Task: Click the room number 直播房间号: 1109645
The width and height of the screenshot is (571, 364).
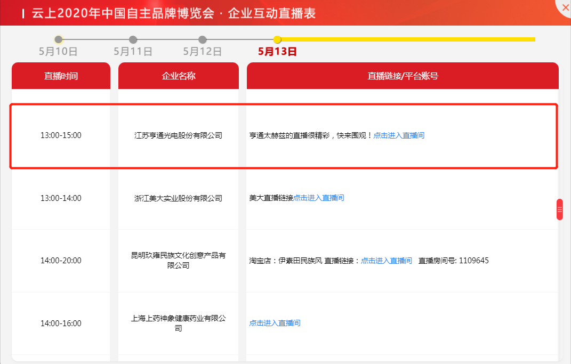Action: click(453, 261)
